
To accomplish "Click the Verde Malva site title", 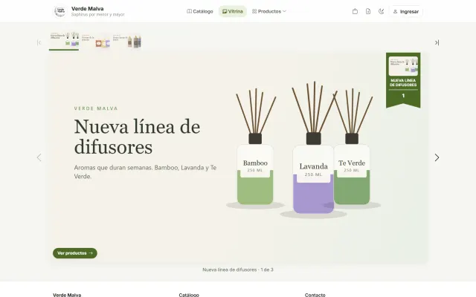I will tap(88, 8).
